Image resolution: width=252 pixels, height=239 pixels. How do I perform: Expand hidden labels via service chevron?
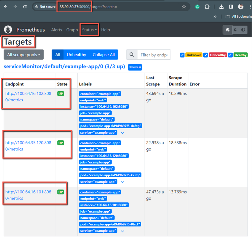[x=122, y=133]
